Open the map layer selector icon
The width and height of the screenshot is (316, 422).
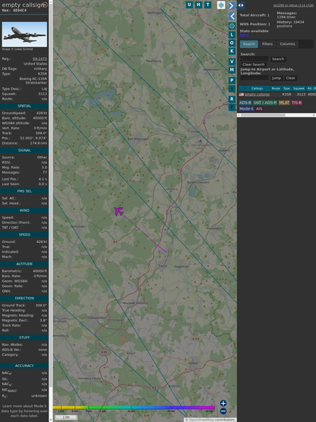tap(221, 5)
